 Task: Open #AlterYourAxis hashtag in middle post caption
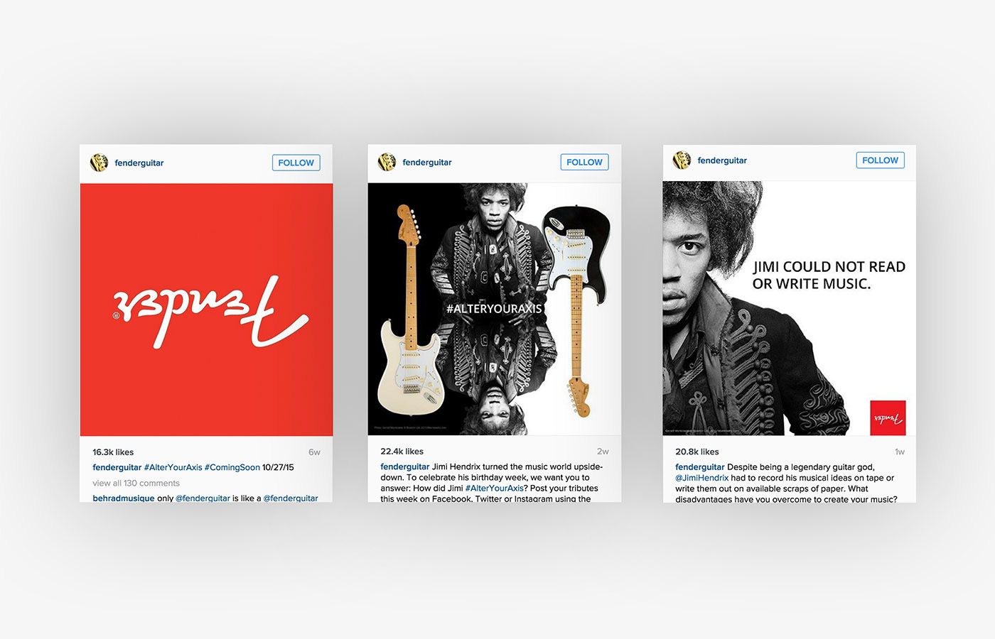(x=494, y=488)
